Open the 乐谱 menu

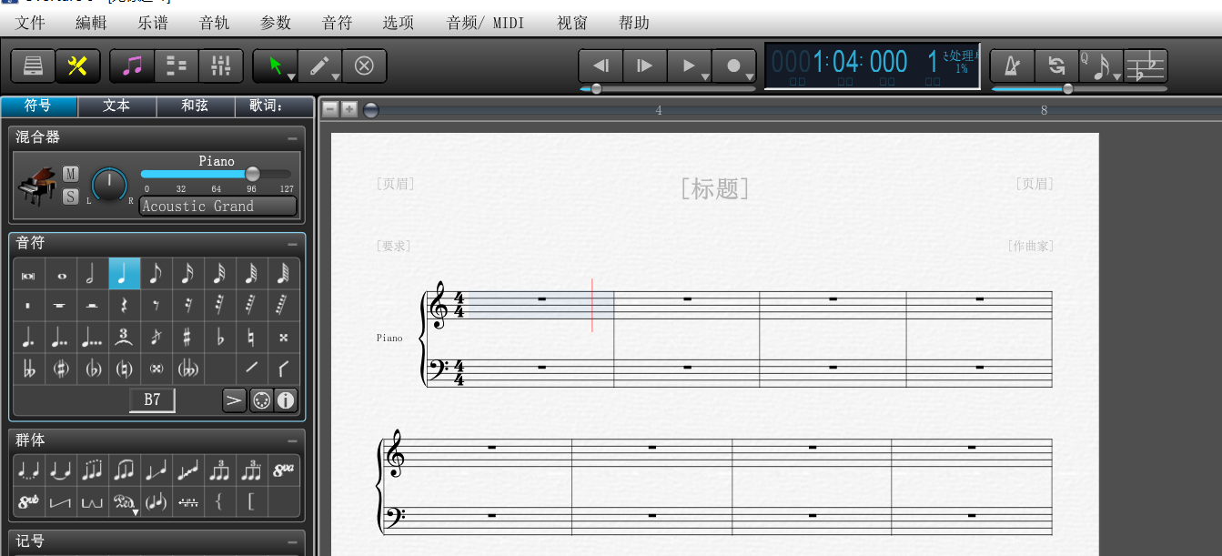click(153, 23)
